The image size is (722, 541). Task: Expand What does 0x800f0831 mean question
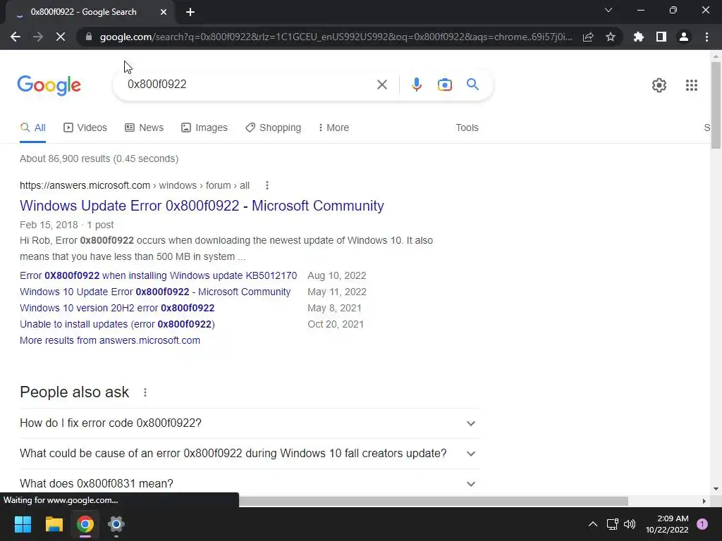coord(250,483)
